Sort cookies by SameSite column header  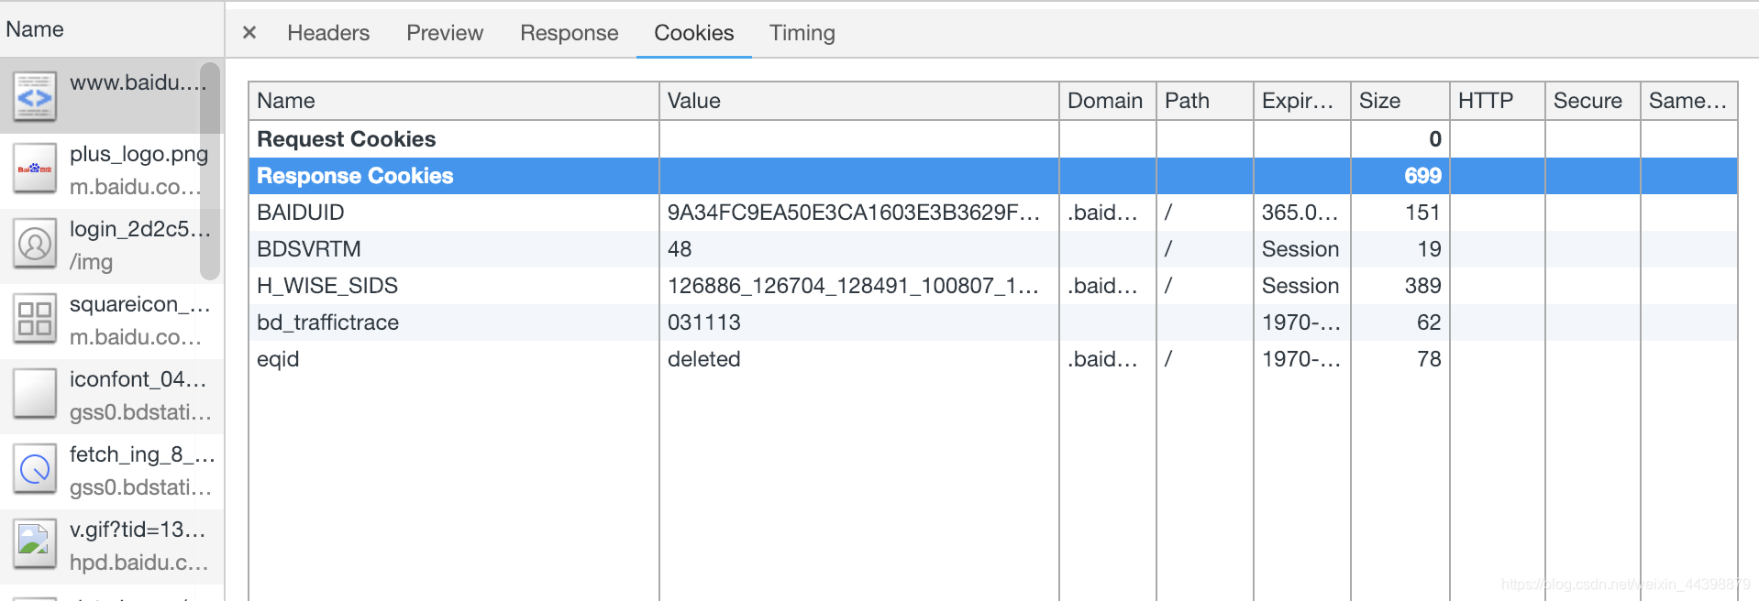(1689, 101)
